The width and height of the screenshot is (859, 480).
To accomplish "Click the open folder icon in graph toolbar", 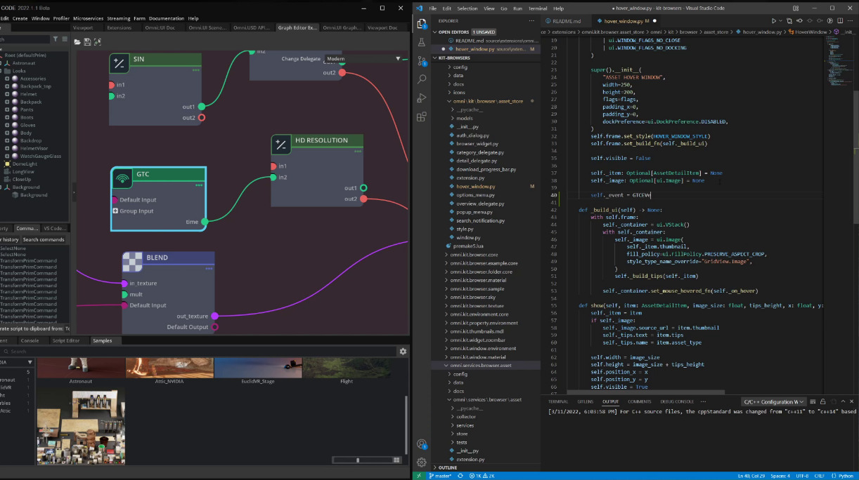I will tap(77, 42).
